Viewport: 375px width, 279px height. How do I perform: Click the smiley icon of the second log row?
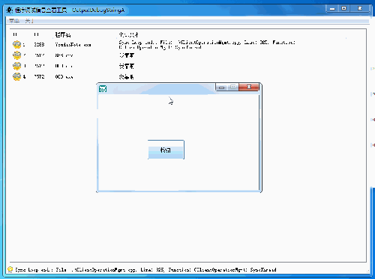16,55
